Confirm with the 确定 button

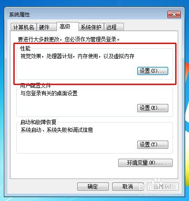(93, 187)
